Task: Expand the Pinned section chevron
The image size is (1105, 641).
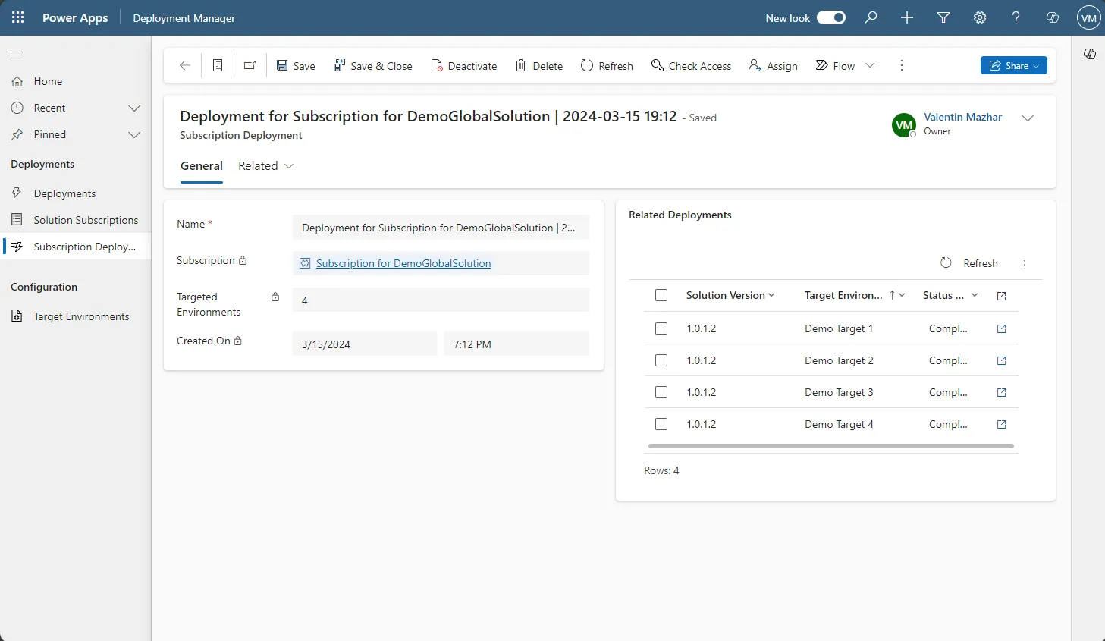Action: click(134, 134)
